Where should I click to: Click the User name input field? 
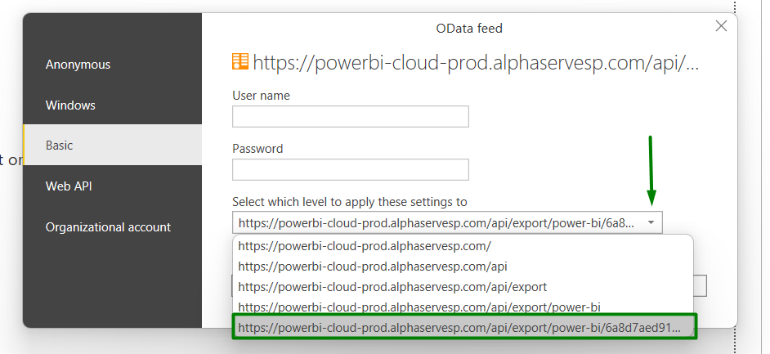pyautogui.click(x=350, y=117)
